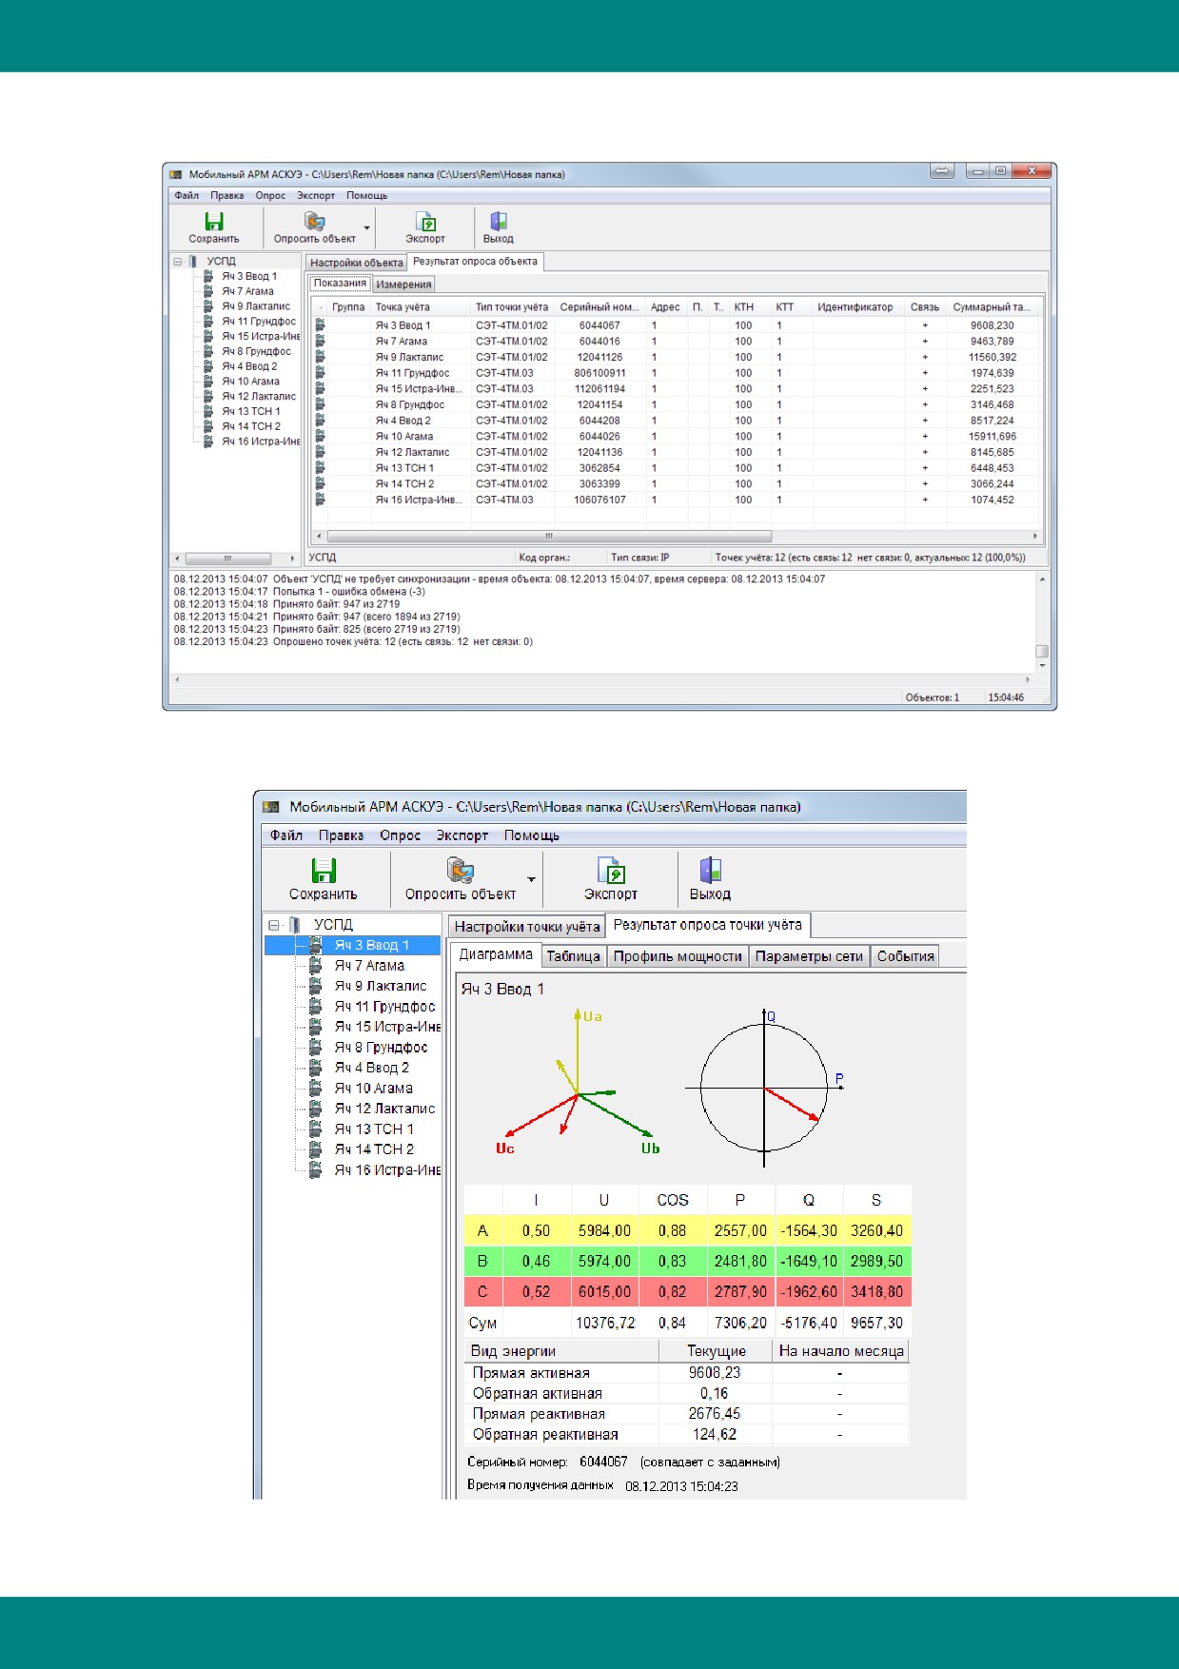This screenshot has height=1669, width=1179.
Task: Click meter icon beside Яч 9 Лакталис, lower tree
Action: [x=316, y=986]
